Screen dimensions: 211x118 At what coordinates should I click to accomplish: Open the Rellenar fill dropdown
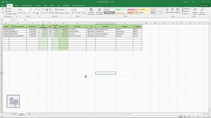pyautogui.click(x=186, y=11)
